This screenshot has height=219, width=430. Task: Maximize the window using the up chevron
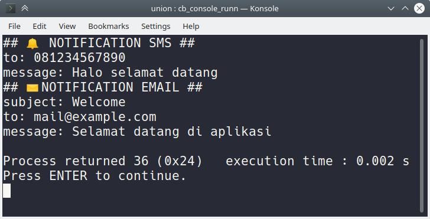tap(405, 8)
